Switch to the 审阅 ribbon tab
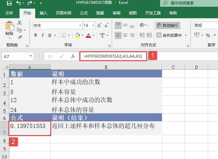Viewport: 218px width, 159px height. pyautogui.click(x=117, y=13)
